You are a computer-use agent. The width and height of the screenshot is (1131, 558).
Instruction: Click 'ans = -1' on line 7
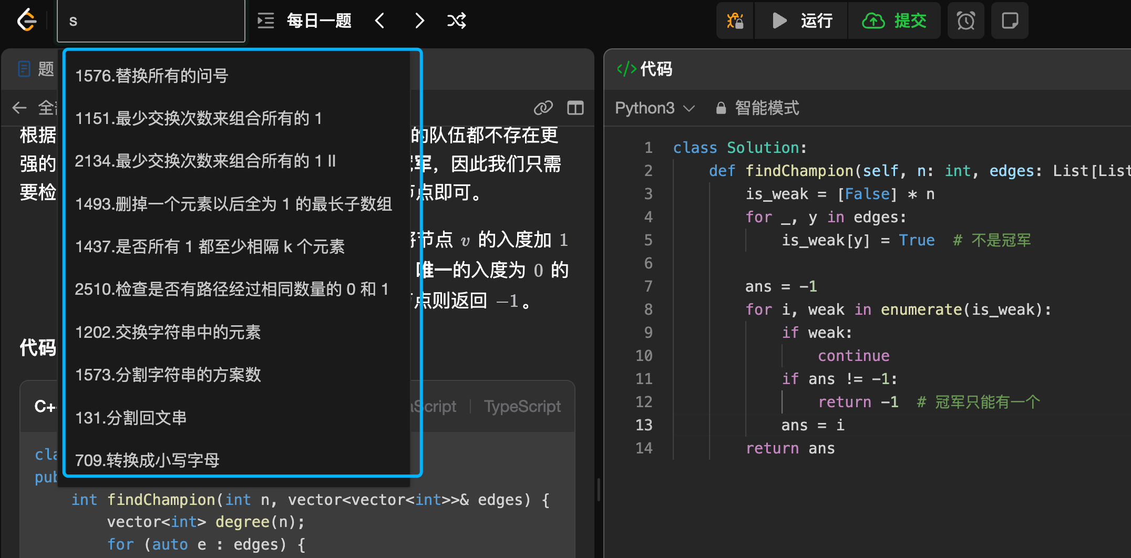point(781,286)
